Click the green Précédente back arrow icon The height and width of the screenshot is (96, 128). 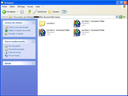tap(4, 12)
